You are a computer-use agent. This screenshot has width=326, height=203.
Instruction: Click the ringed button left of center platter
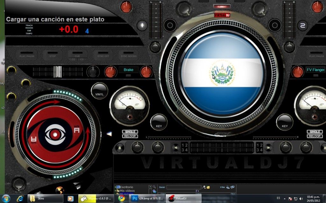[x=170, y=25]
